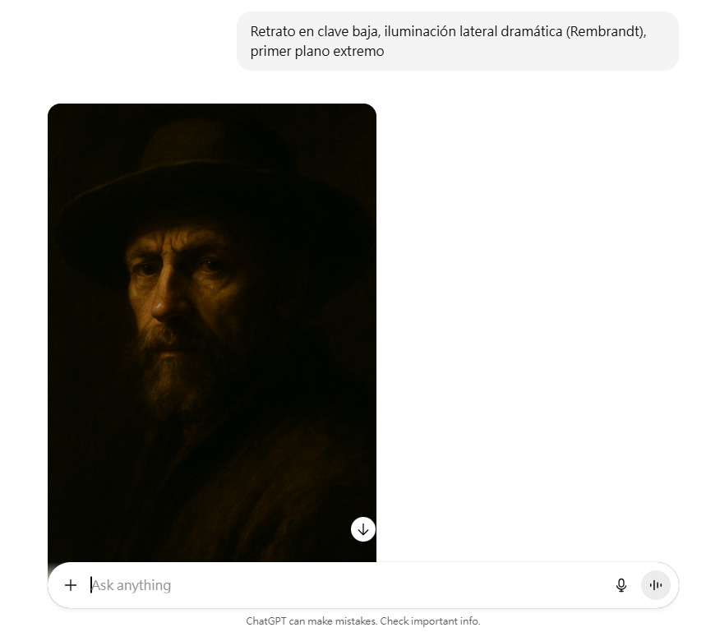Start dictation with the microphone icon
Screen dimensions: 720x632
pos(621,585)
